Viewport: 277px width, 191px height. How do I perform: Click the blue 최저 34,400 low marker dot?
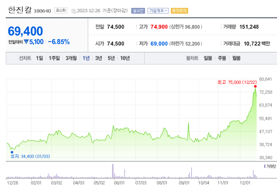(x=12, y=152)
